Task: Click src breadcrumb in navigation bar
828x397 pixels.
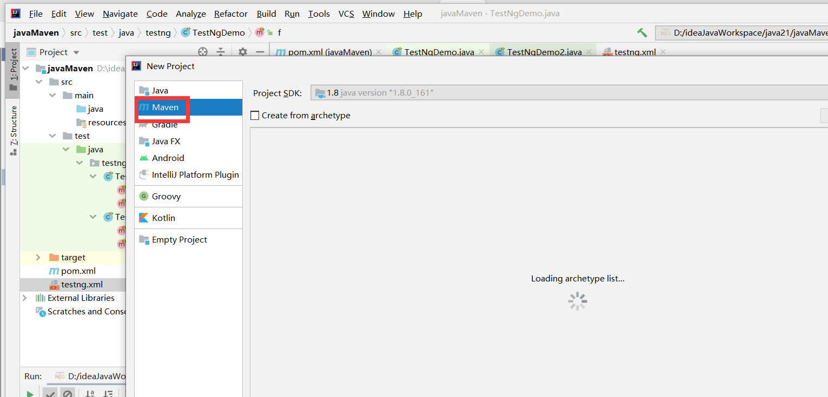Action: click(76, 33)
